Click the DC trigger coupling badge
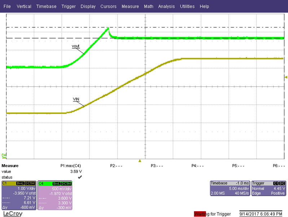This screenshot has height=217, width=288. pos(282,183)
